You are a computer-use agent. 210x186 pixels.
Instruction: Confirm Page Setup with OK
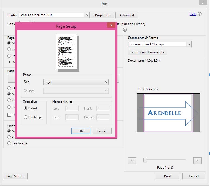point(81,131)
